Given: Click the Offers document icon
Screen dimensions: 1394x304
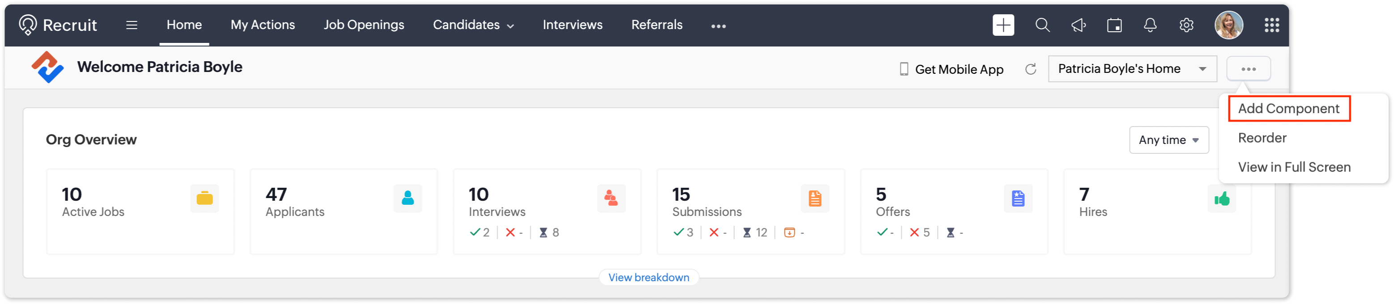Looking at the screenshot, I should pyautogui.click(x=1019, y=198).
